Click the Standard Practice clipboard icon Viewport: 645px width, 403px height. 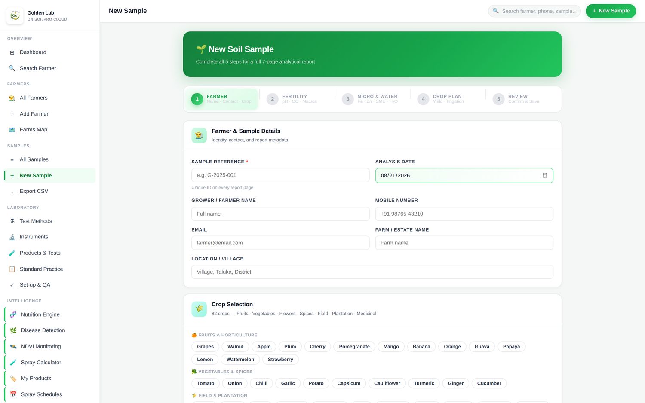pyautogui.click(x=12, y=269)
